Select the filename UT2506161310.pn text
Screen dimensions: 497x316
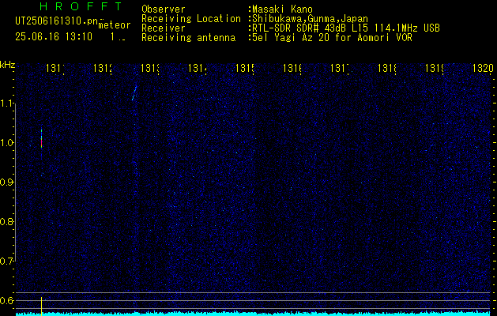[56, 21]
